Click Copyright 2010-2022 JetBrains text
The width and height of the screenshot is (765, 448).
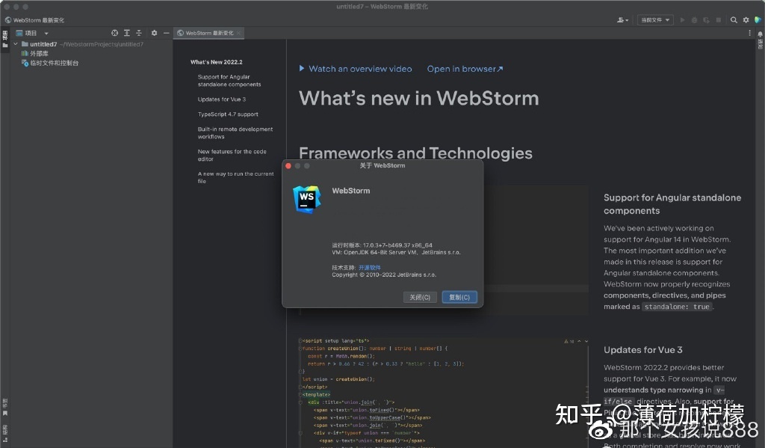[x=384, y=275]
